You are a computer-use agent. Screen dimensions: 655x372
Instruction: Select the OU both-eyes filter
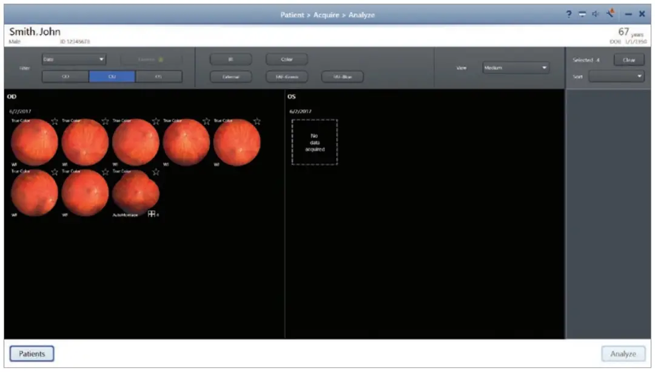pyautogui.click(x=112, y=76)
